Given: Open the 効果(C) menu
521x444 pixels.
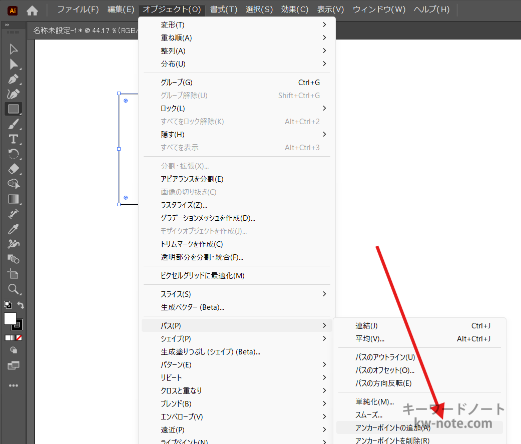Looking at the screenshot, I should [x=295, y=10].
